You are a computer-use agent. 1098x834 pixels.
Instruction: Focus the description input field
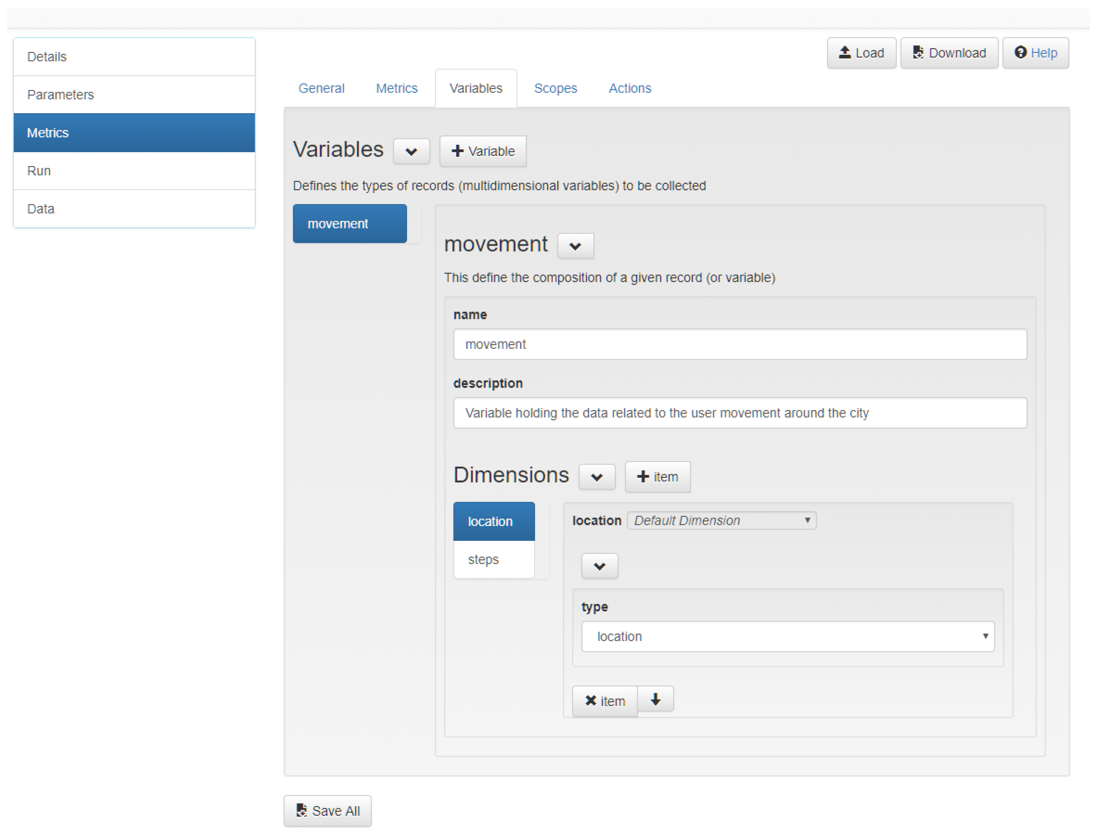coord(740,413)
